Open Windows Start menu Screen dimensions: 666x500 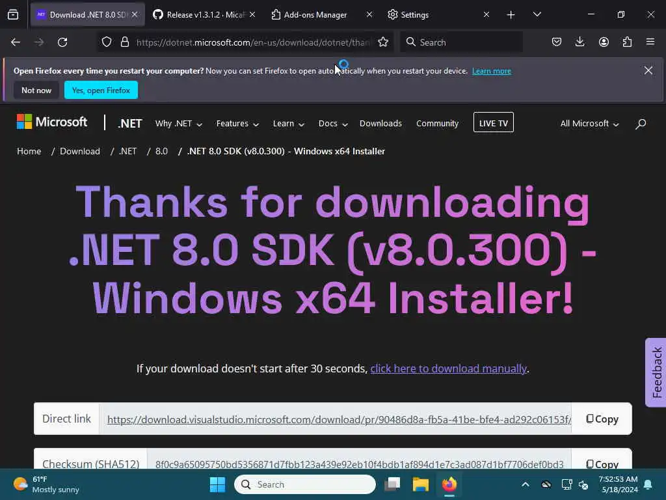pos(217,484)
